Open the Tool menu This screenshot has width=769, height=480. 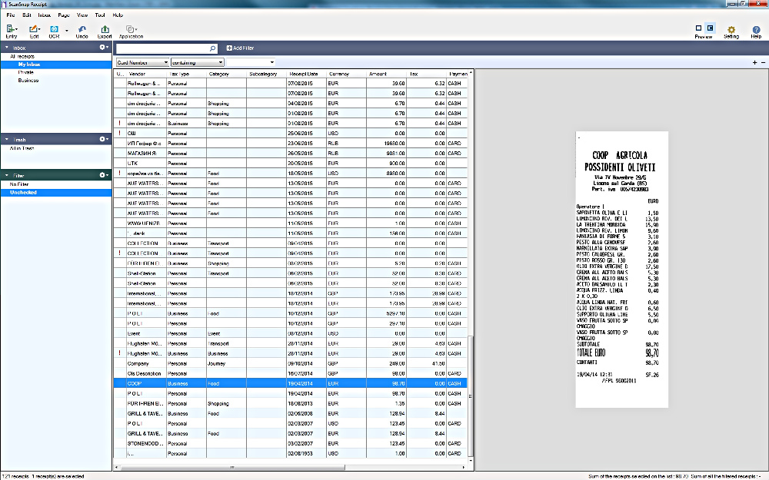click(100, 15)
